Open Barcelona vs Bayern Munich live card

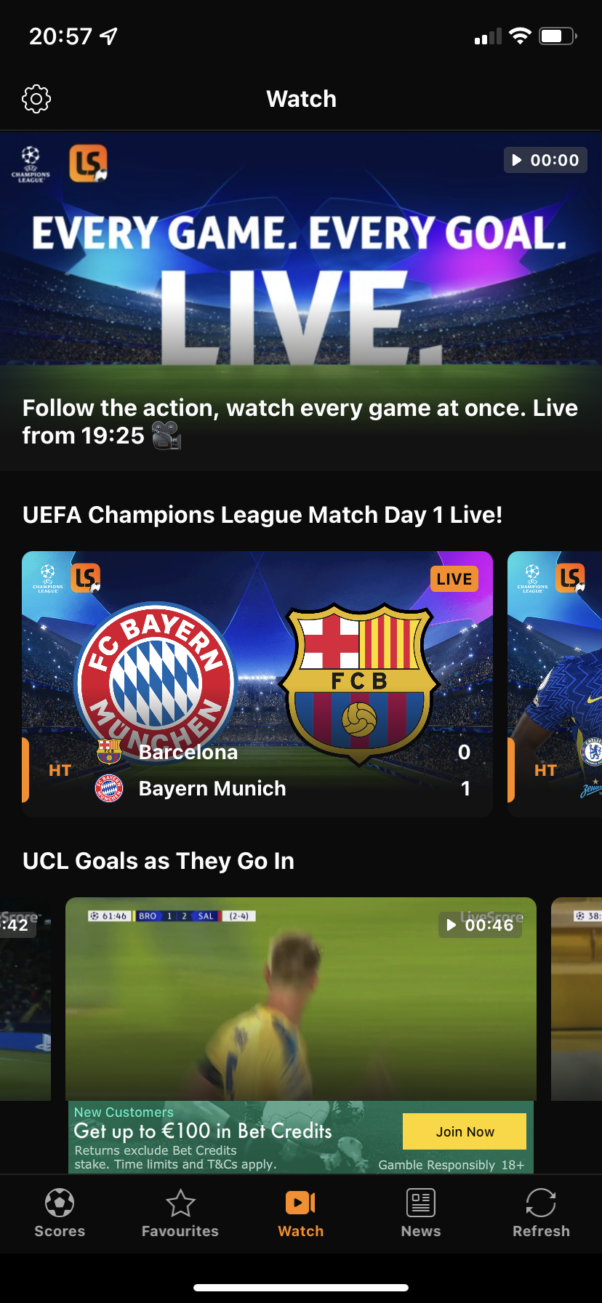[257, 683]
